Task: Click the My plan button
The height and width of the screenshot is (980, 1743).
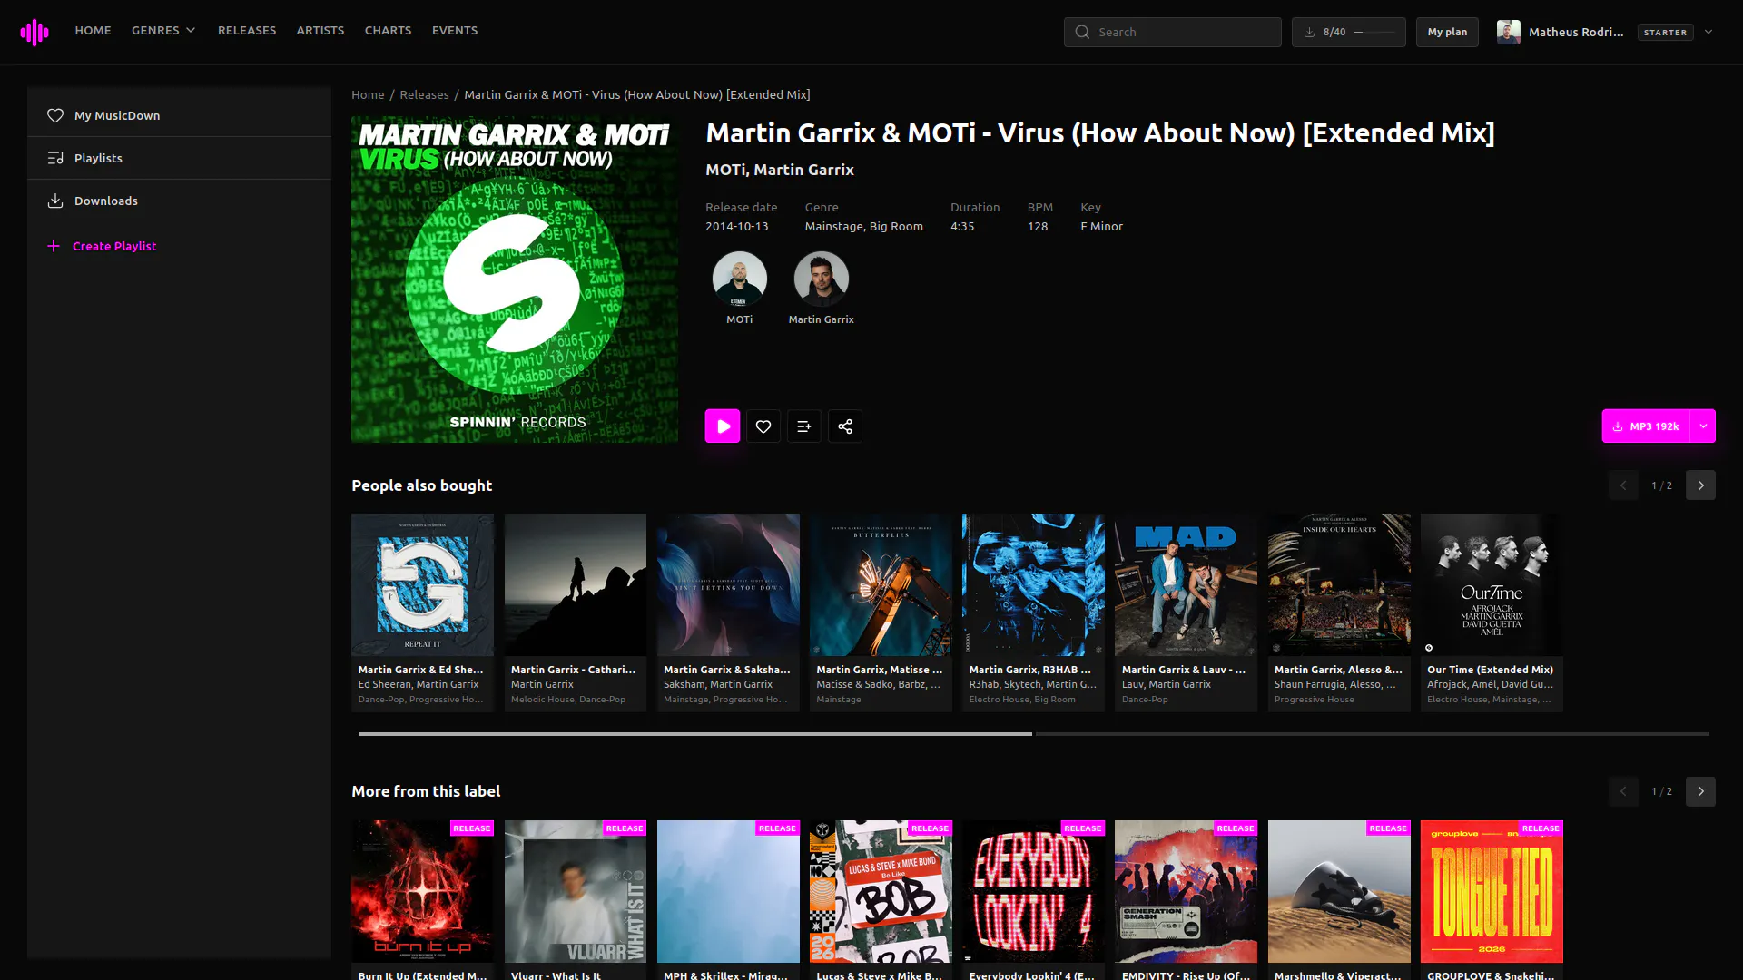Action: 1447,32
